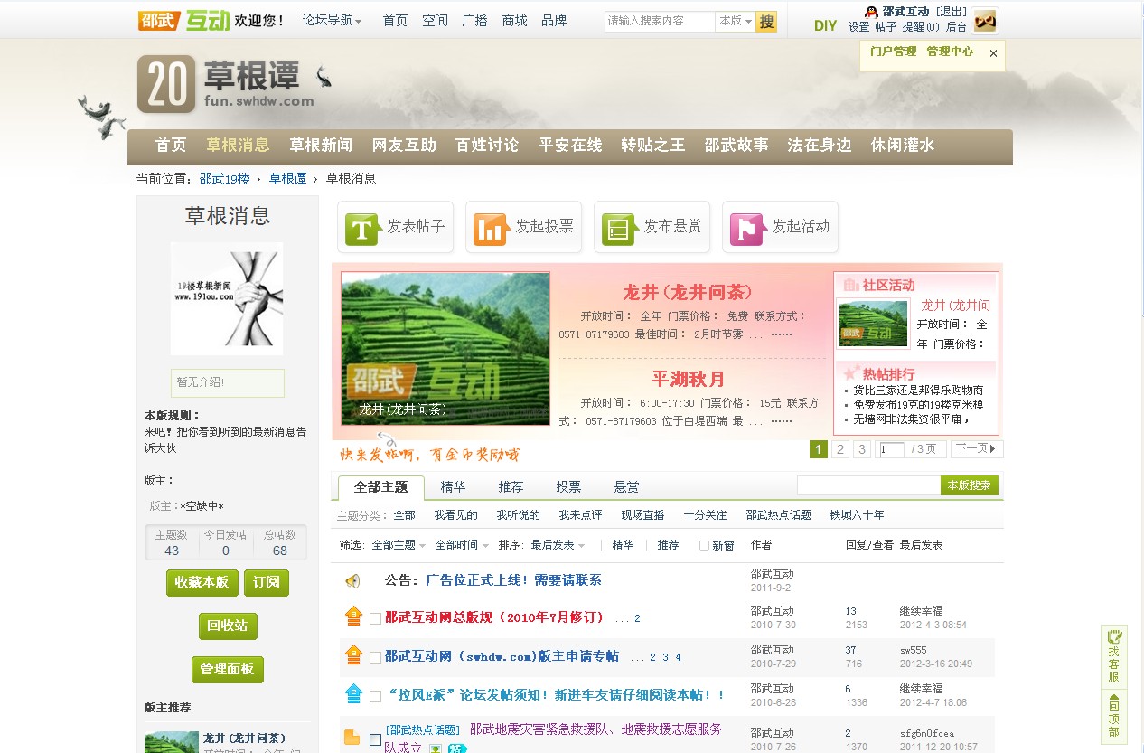
Task: Expand the 论坛导航 dropdown
Action: pos(332,21)
